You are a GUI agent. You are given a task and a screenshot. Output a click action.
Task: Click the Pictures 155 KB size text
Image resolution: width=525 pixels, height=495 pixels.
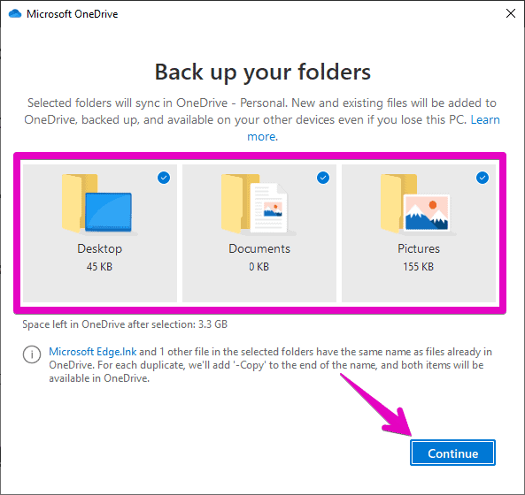pos(418,266)
